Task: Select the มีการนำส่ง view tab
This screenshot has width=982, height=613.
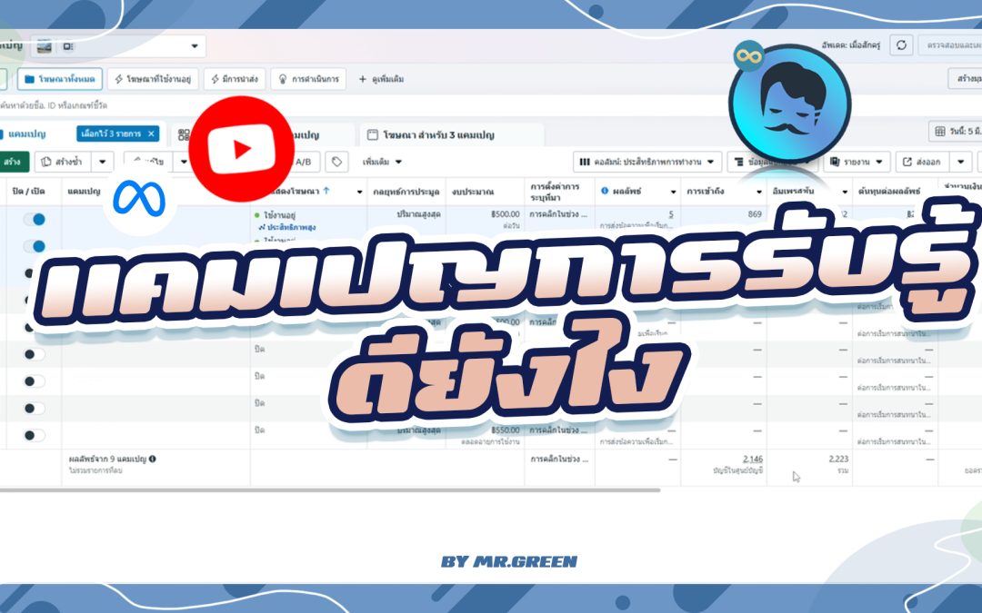Action: point(235,79)
